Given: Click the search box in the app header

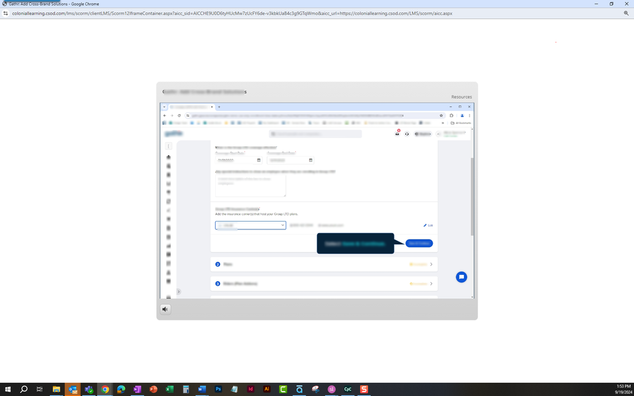Looking at the screenshot, I should click(315, 134).
